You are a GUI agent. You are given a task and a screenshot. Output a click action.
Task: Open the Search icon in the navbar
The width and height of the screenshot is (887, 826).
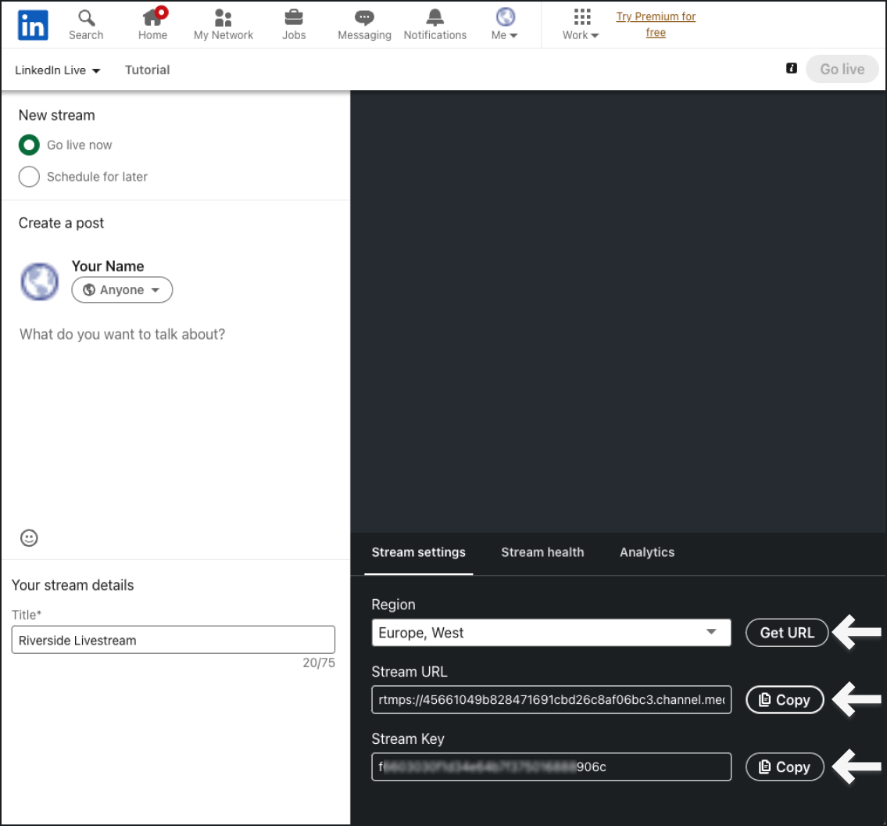click(x=86, y=18)
